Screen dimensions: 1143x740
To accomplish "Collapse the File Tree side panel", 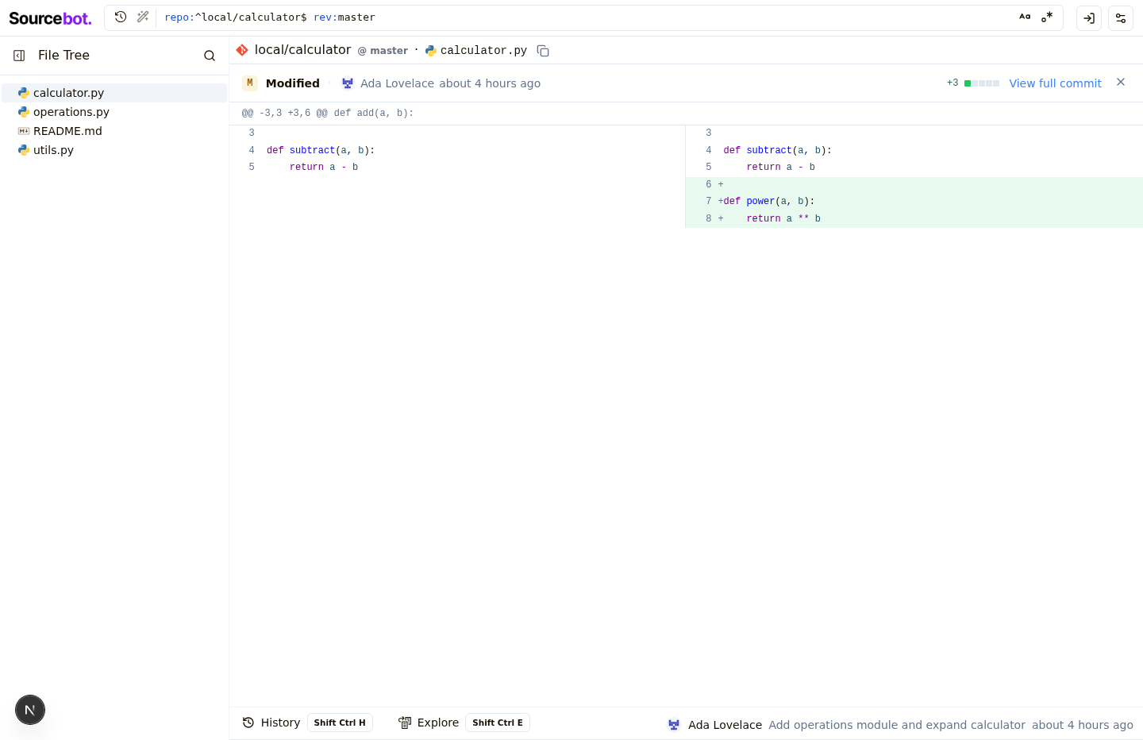I will point(19,56).
